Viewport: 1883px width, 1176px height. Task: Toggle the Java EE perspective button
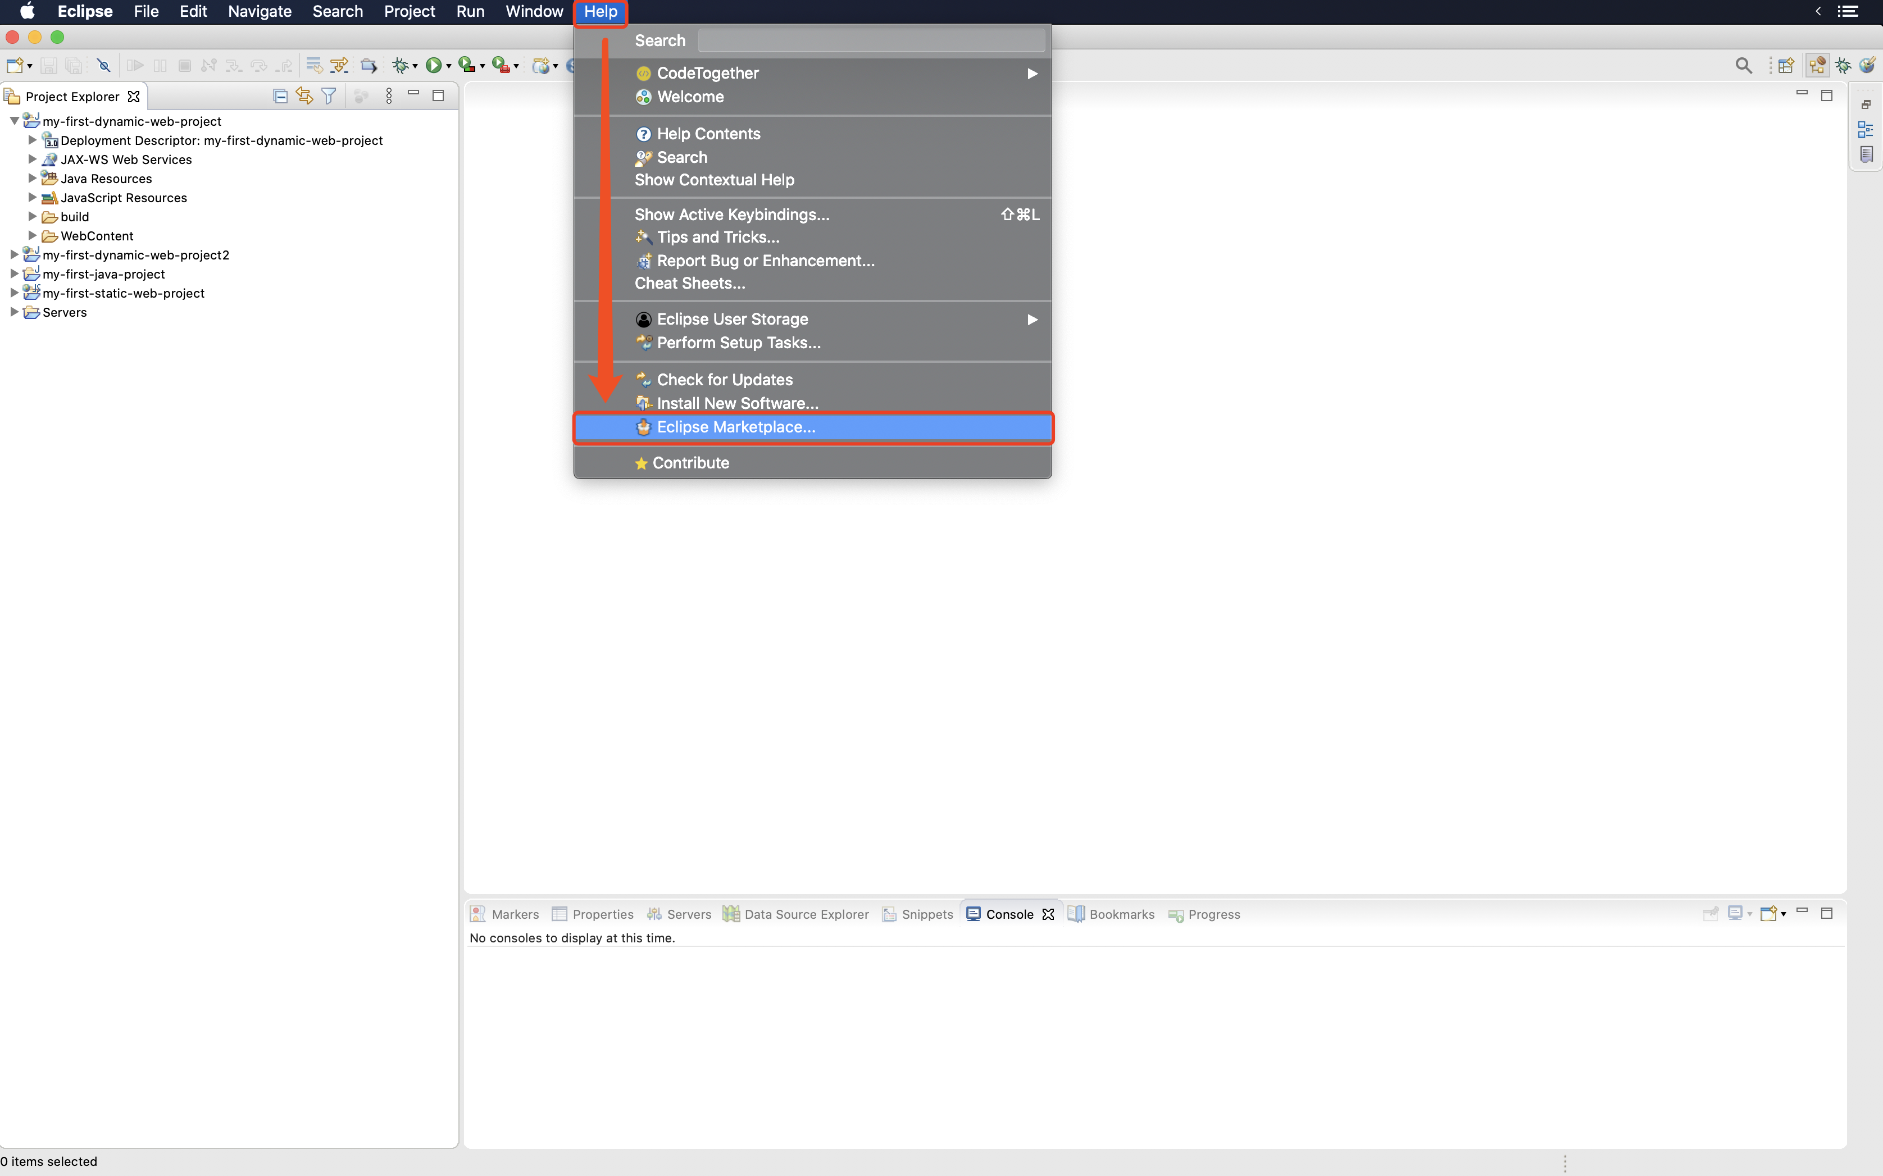(1818, 66)
